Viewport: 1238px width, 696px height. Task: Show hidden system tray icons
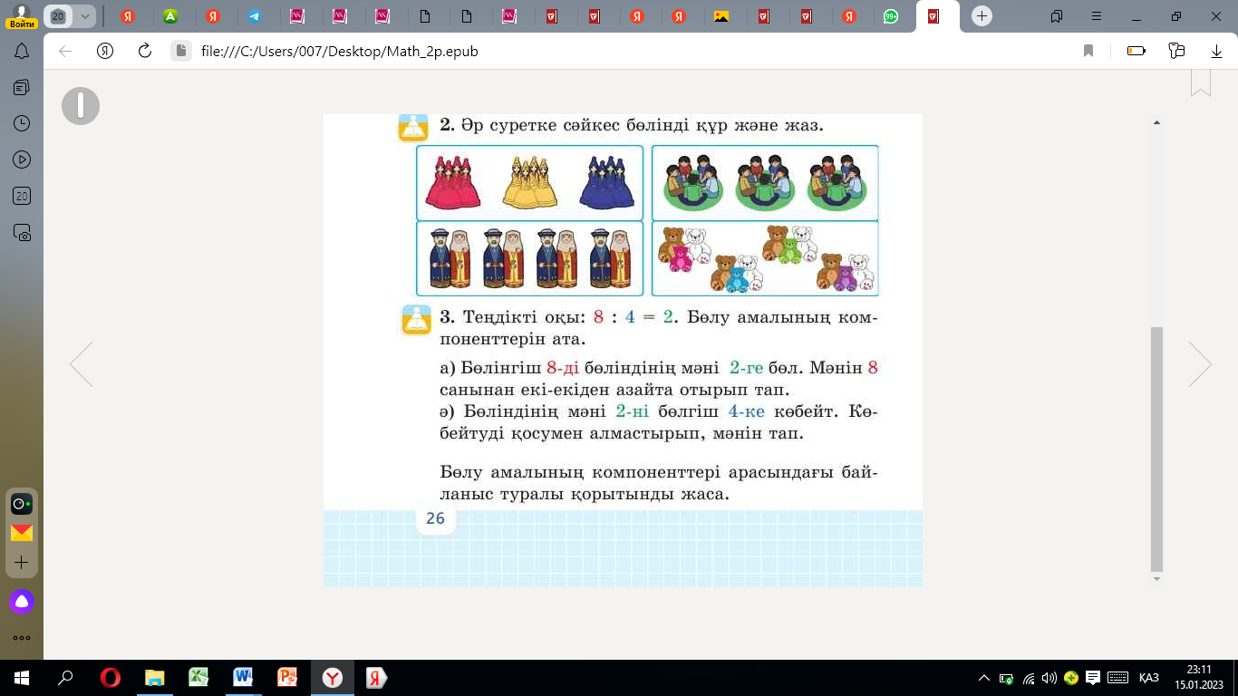[985, 678]
